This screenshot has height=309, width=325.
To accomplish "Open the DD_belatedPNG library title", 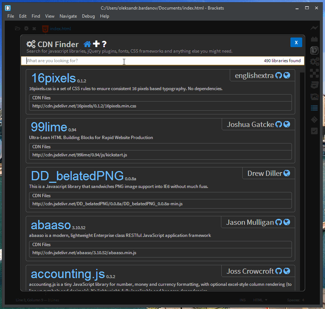I will point(77,176).
